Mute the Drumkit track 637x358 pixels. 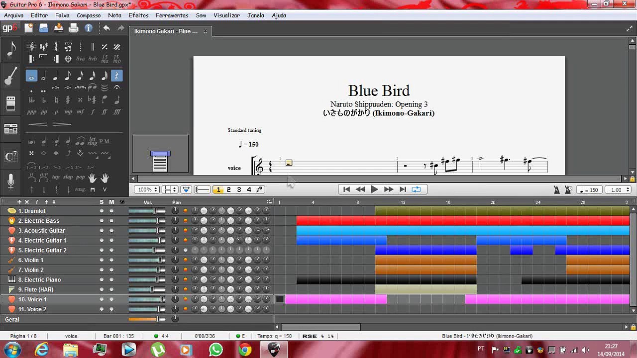[x=111, y=211]
